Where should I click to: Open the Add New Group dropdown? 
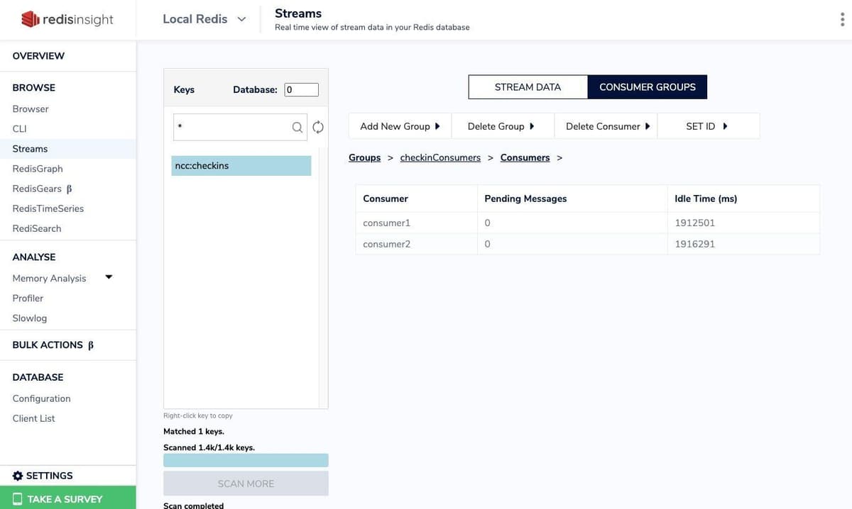click(x=400, y=126)
